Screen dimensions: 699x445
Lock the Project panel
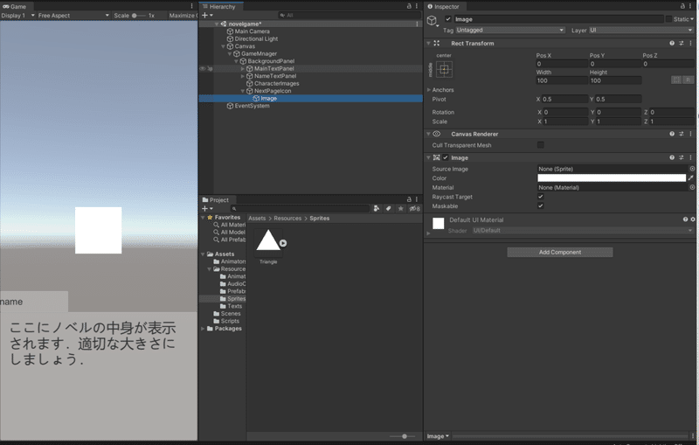pyautogui.click(x=409, y=199)
